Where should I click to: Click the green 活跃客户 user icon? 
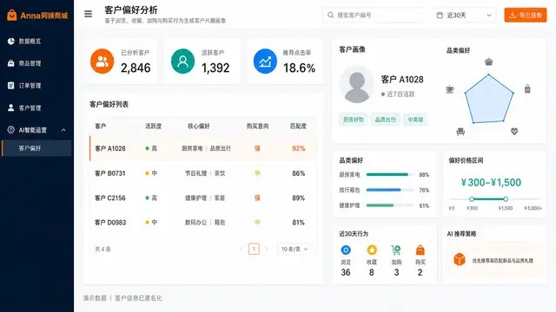[182, 62]
